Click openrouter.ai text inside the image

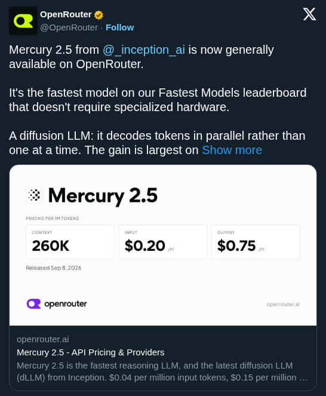pos(283,305)
